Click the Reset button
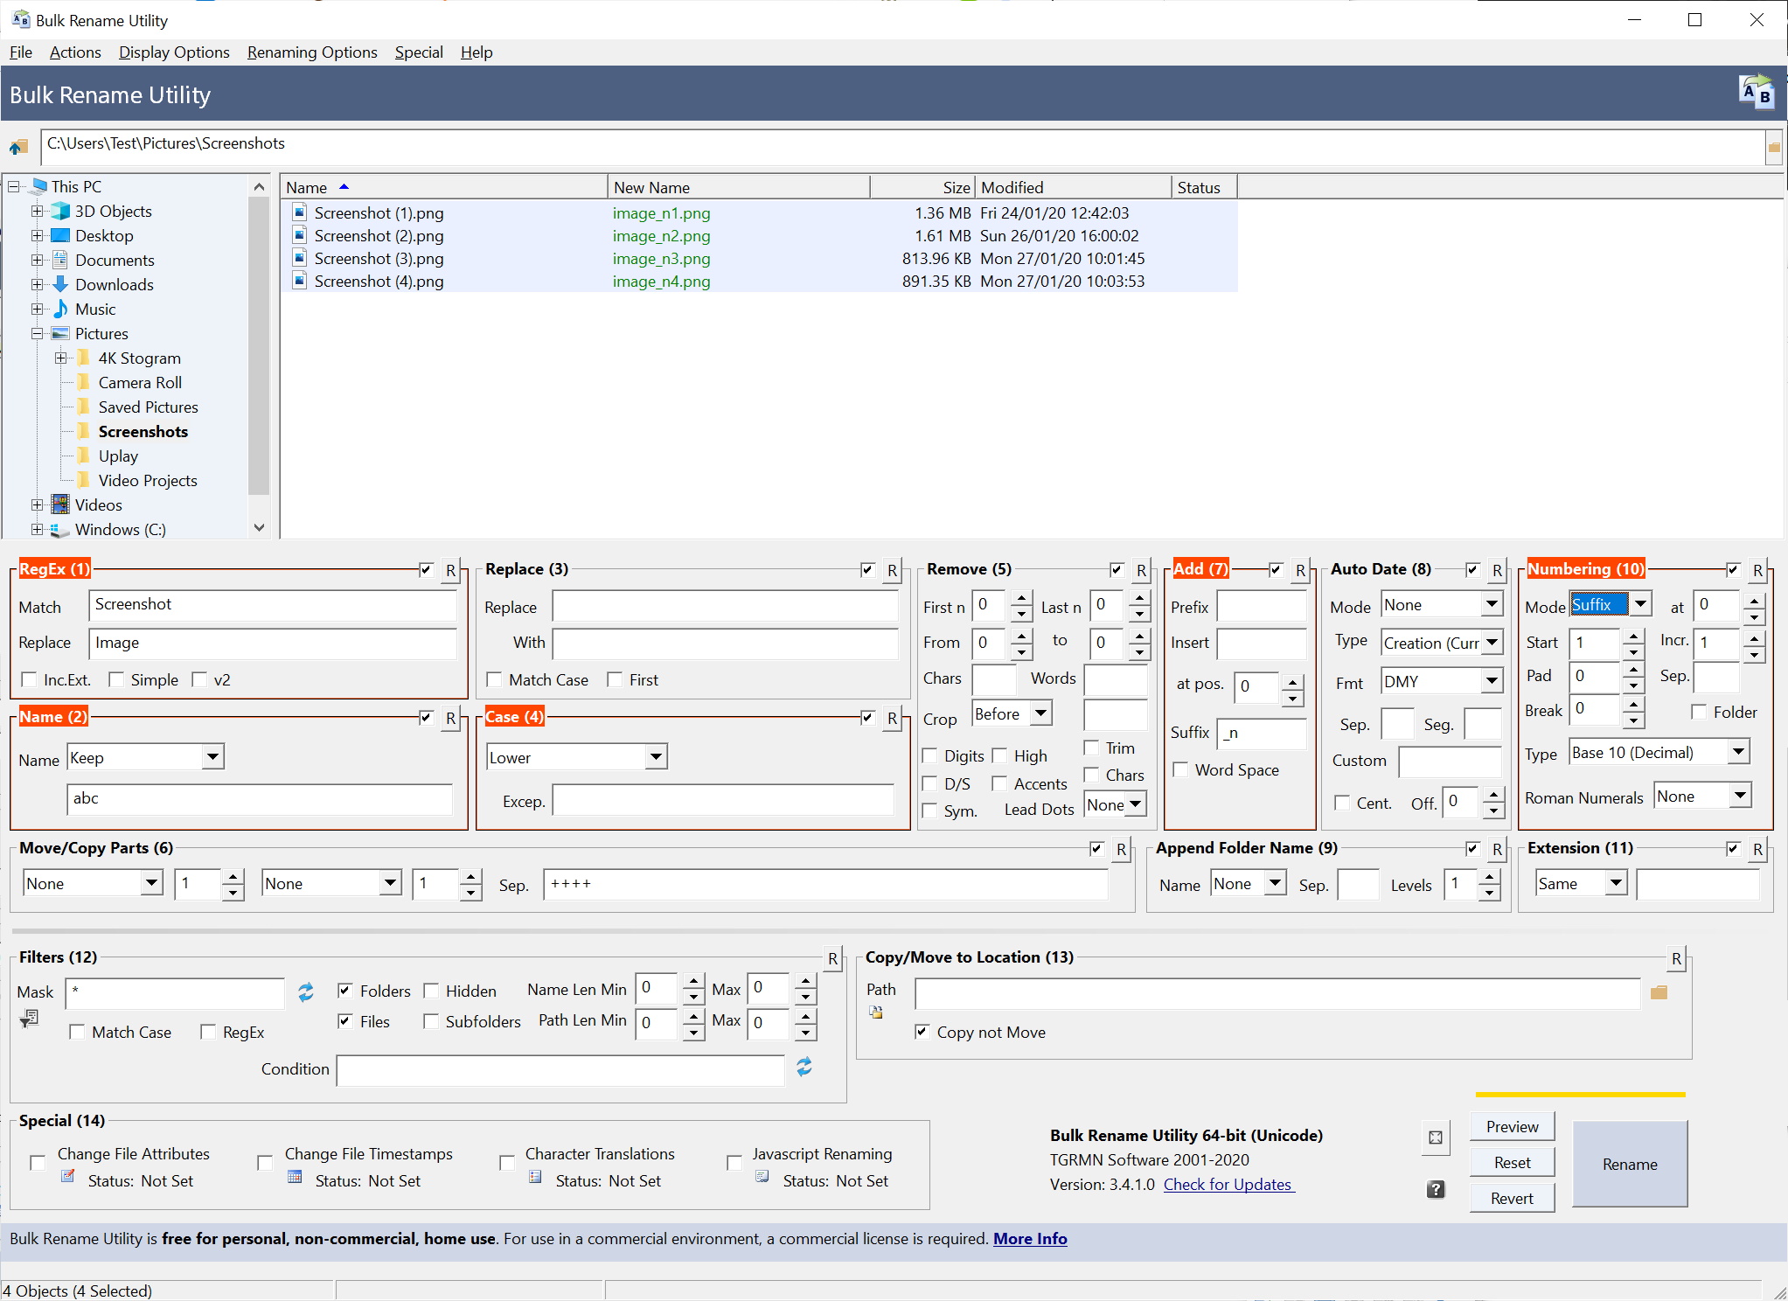 pos(1510,1162)
